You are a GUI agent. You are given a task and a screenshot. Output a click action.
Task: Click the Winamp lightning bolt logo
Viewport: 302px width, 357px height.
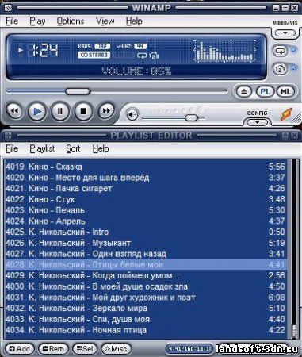286,114
